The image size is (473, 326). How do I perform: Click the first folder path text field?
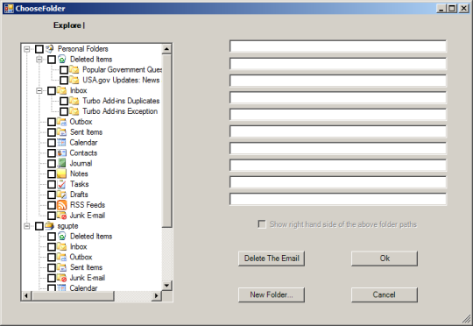(x=338, y=46)
